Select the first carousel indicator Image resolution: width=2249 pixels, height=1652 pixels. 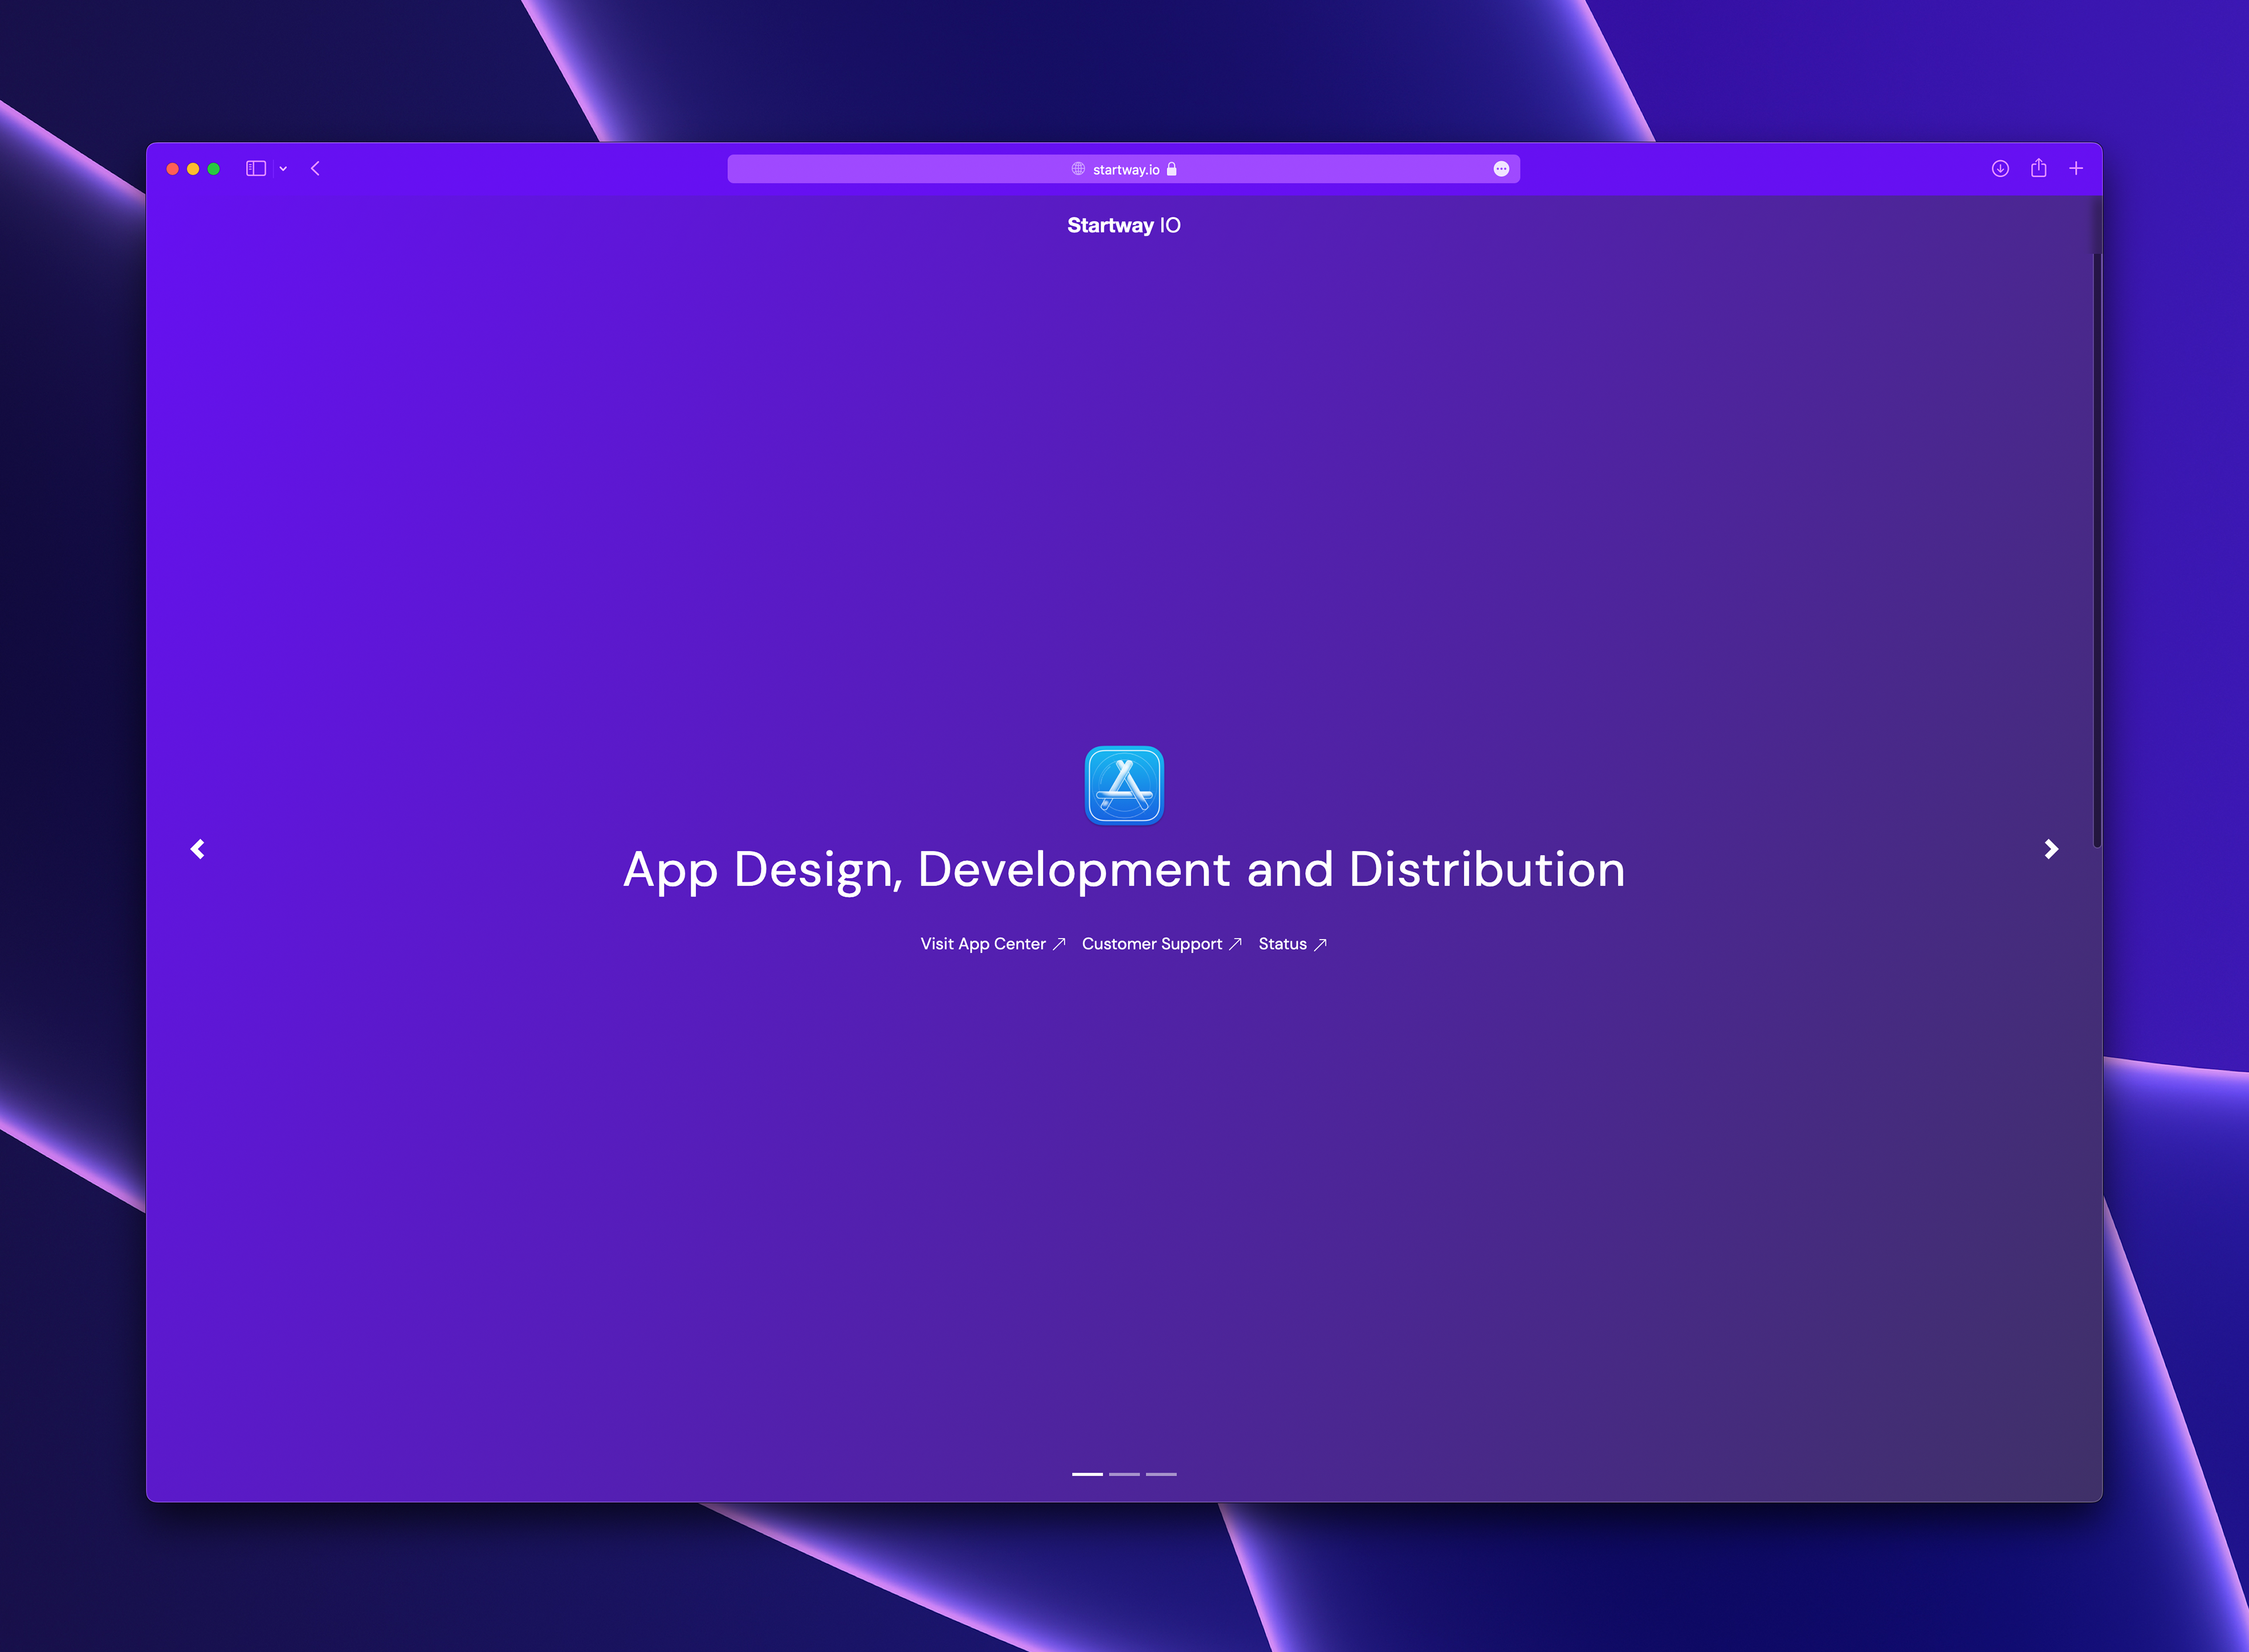[1086, 1474]
